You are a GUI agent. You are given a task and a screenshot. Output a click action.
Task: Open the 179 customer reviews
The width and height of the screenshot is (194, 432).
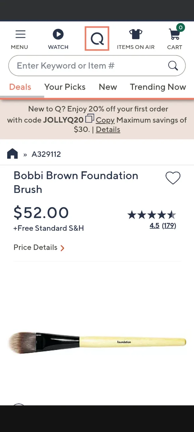point(169,226)
